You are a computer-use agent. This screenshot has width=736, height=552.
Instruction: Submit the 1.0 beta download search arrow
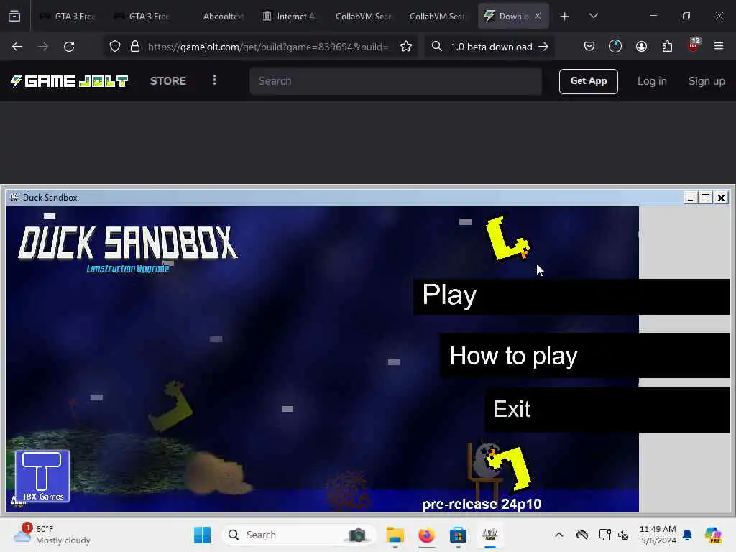pos(543,47)
